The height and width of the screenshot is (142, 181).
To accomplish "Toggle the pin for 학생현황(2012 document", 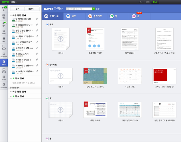I will point(37,19).
